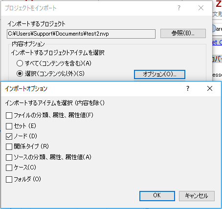The image size is (222, 209).
Task: Click the 参照(B)... browse button
Action: (x=183, y=33)
